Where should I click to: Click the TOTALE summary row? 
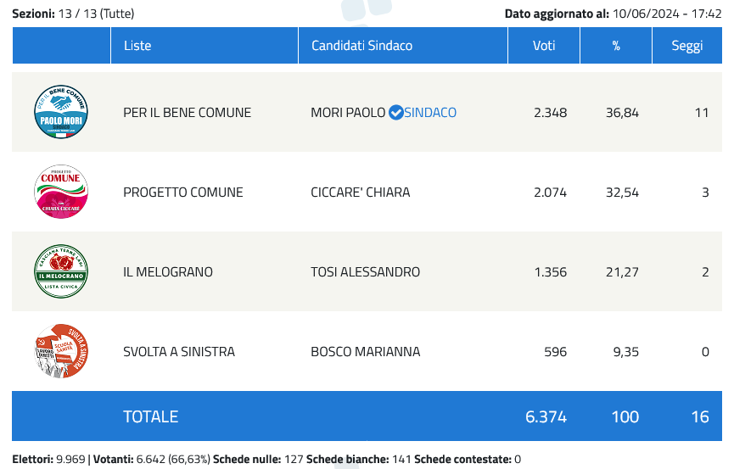coord(367,416)
